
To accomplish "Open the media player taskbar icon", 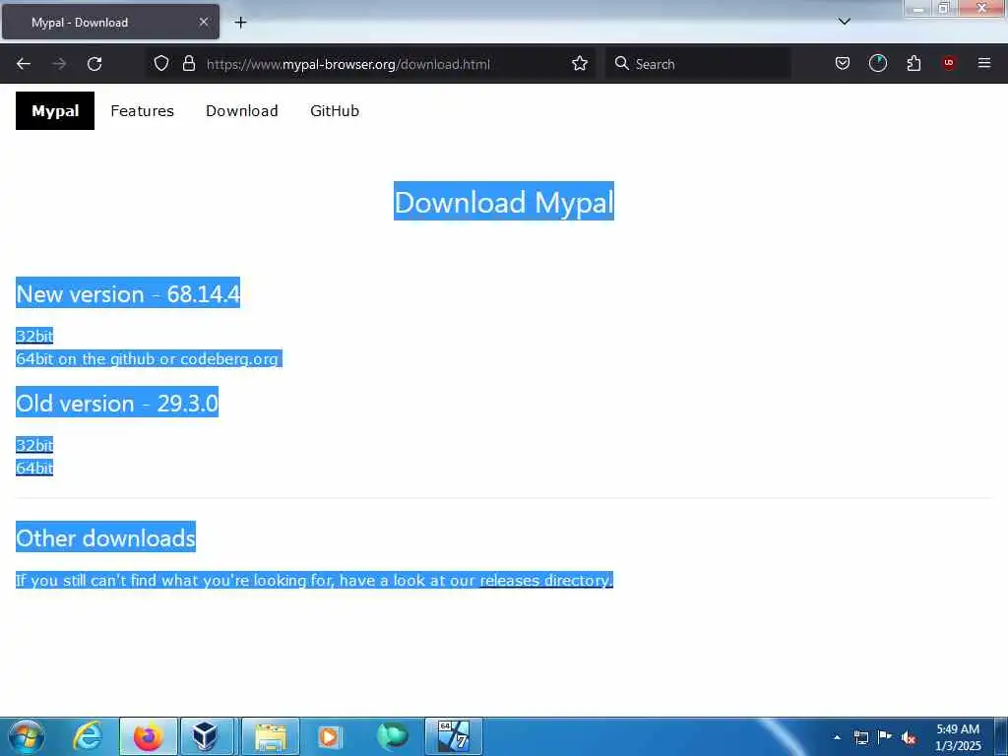I will (330, 736).
